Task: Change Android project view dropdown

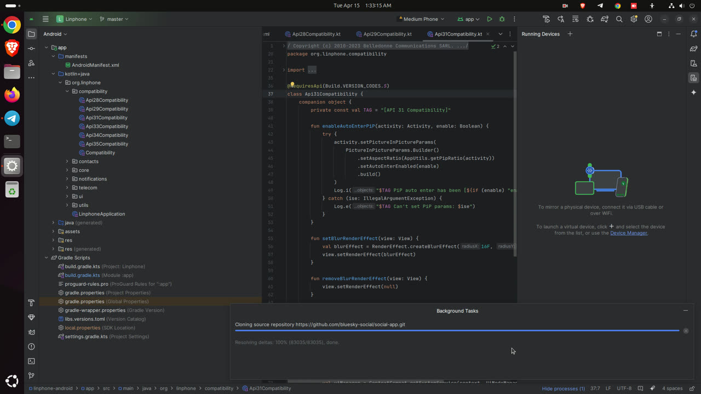Action: (55, 34)
